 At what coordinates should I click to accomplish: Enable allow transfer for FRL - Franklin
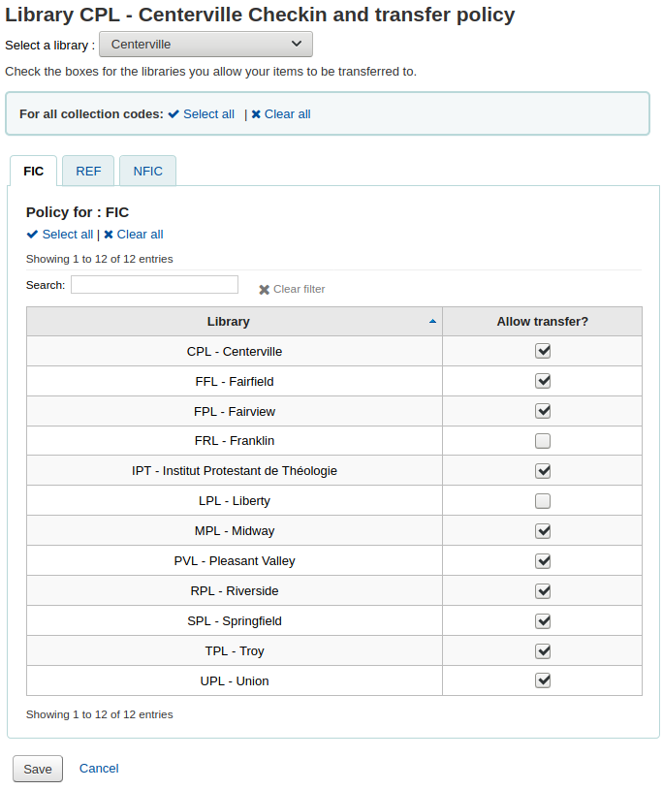coord(543,441)
